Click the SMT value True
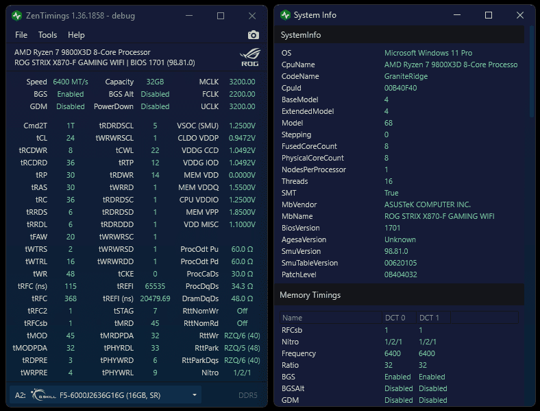 [x=391, y=193]
